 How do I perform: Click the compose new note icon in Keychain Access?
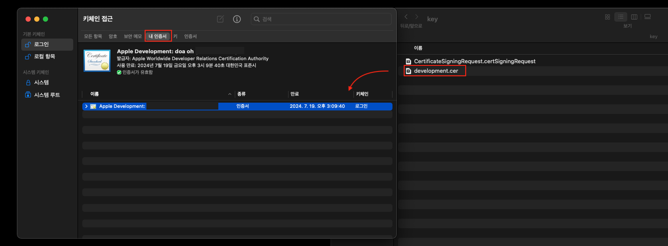[221, 19]
